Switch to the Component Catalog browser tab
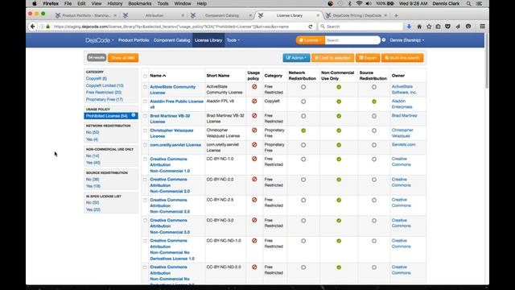This screenshot has width=515, height=290. [222, 15]
